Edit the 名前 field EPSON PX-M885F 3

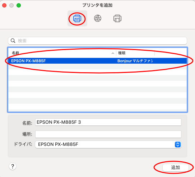(108, 122)
